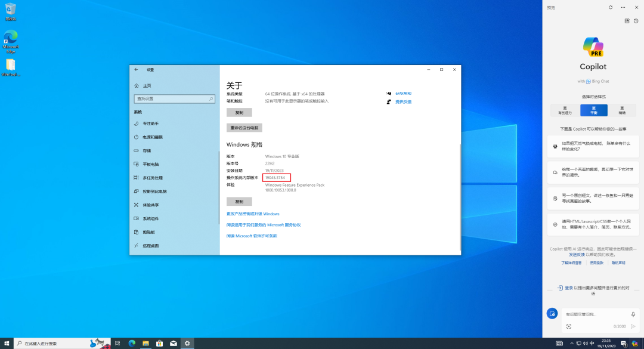Click the screenshot capture icon in Copilot input

point(569,326)
